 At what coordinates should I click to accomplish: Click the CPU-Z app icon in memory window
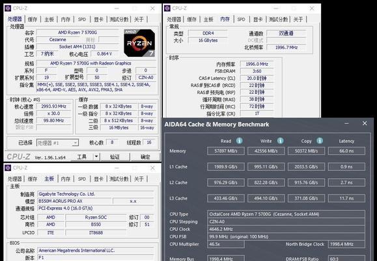coord(167,8)
